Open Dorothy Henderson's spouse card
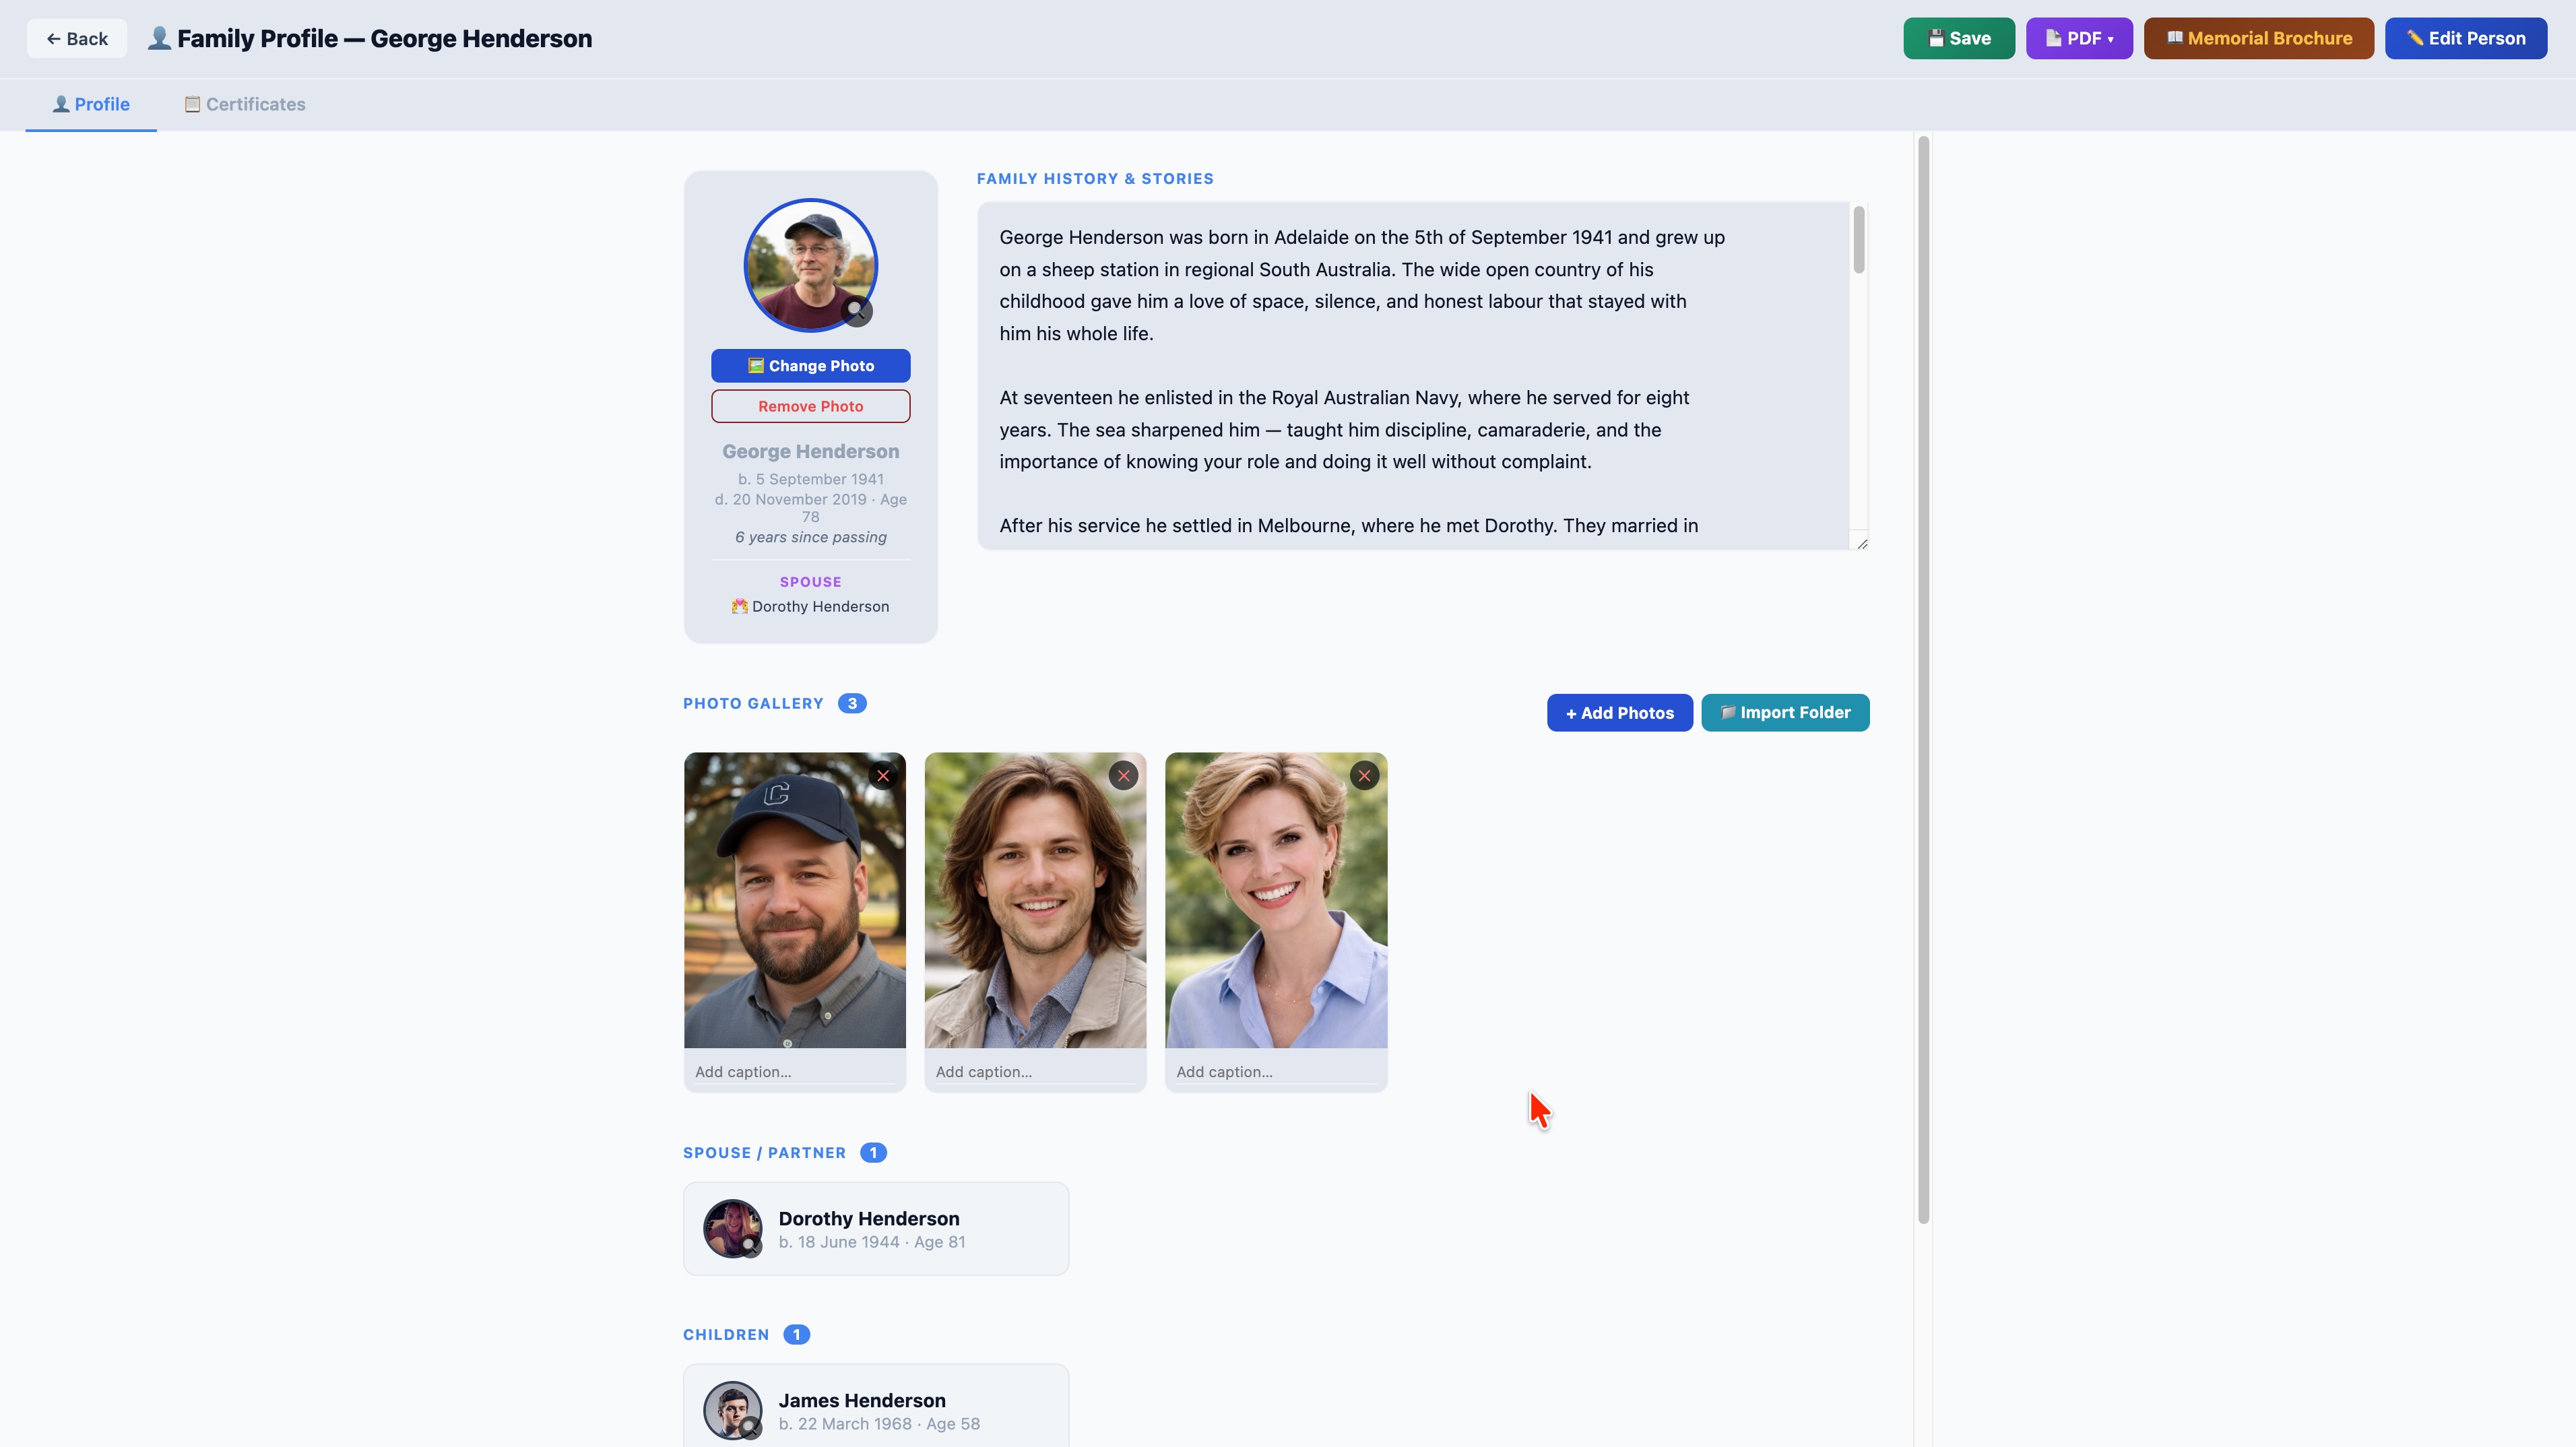This screenshot has height=1447, width=2576. pyautogui.click(x=876, y=1228)
